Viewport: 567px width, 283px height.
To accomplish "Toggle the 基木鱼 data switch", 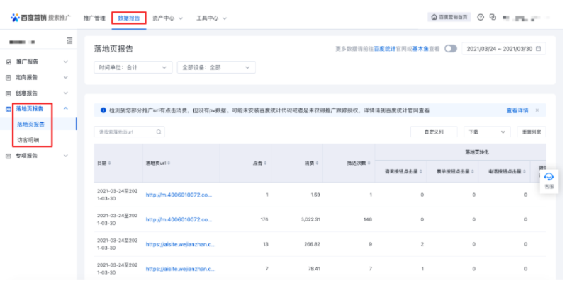I will tap(451, 49).
